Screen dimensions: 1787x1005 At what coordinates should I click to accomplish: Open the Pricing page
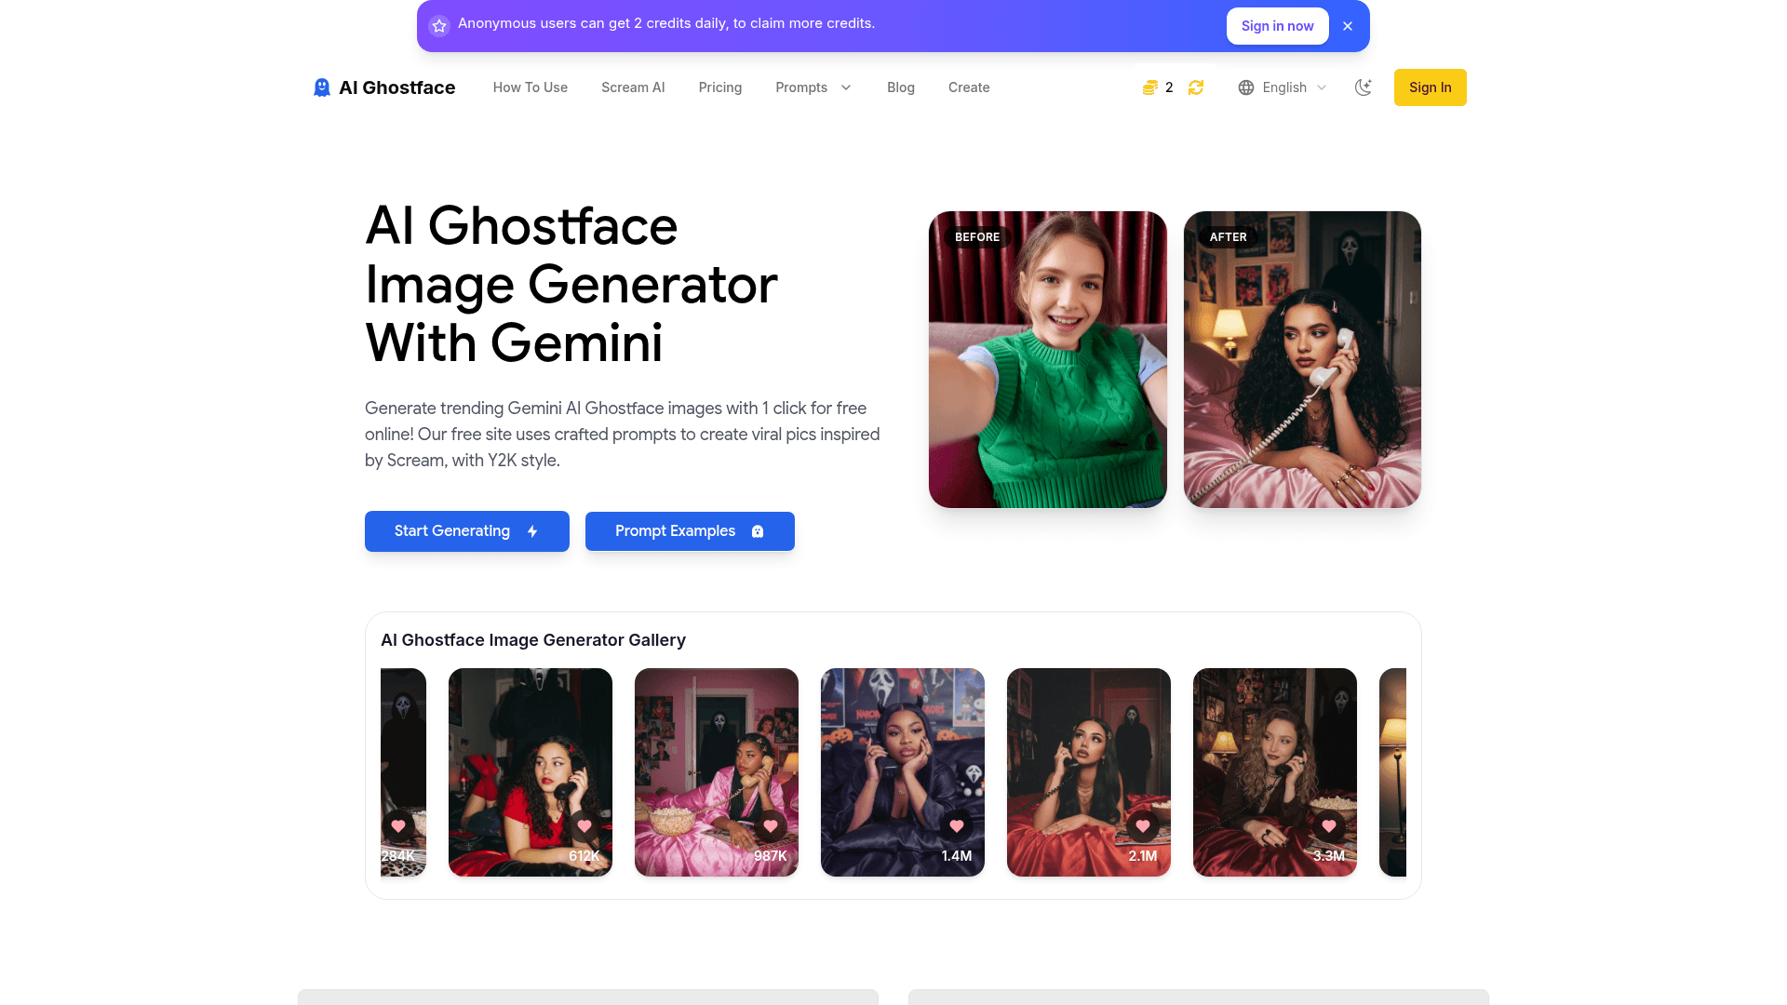pos(720,87)
